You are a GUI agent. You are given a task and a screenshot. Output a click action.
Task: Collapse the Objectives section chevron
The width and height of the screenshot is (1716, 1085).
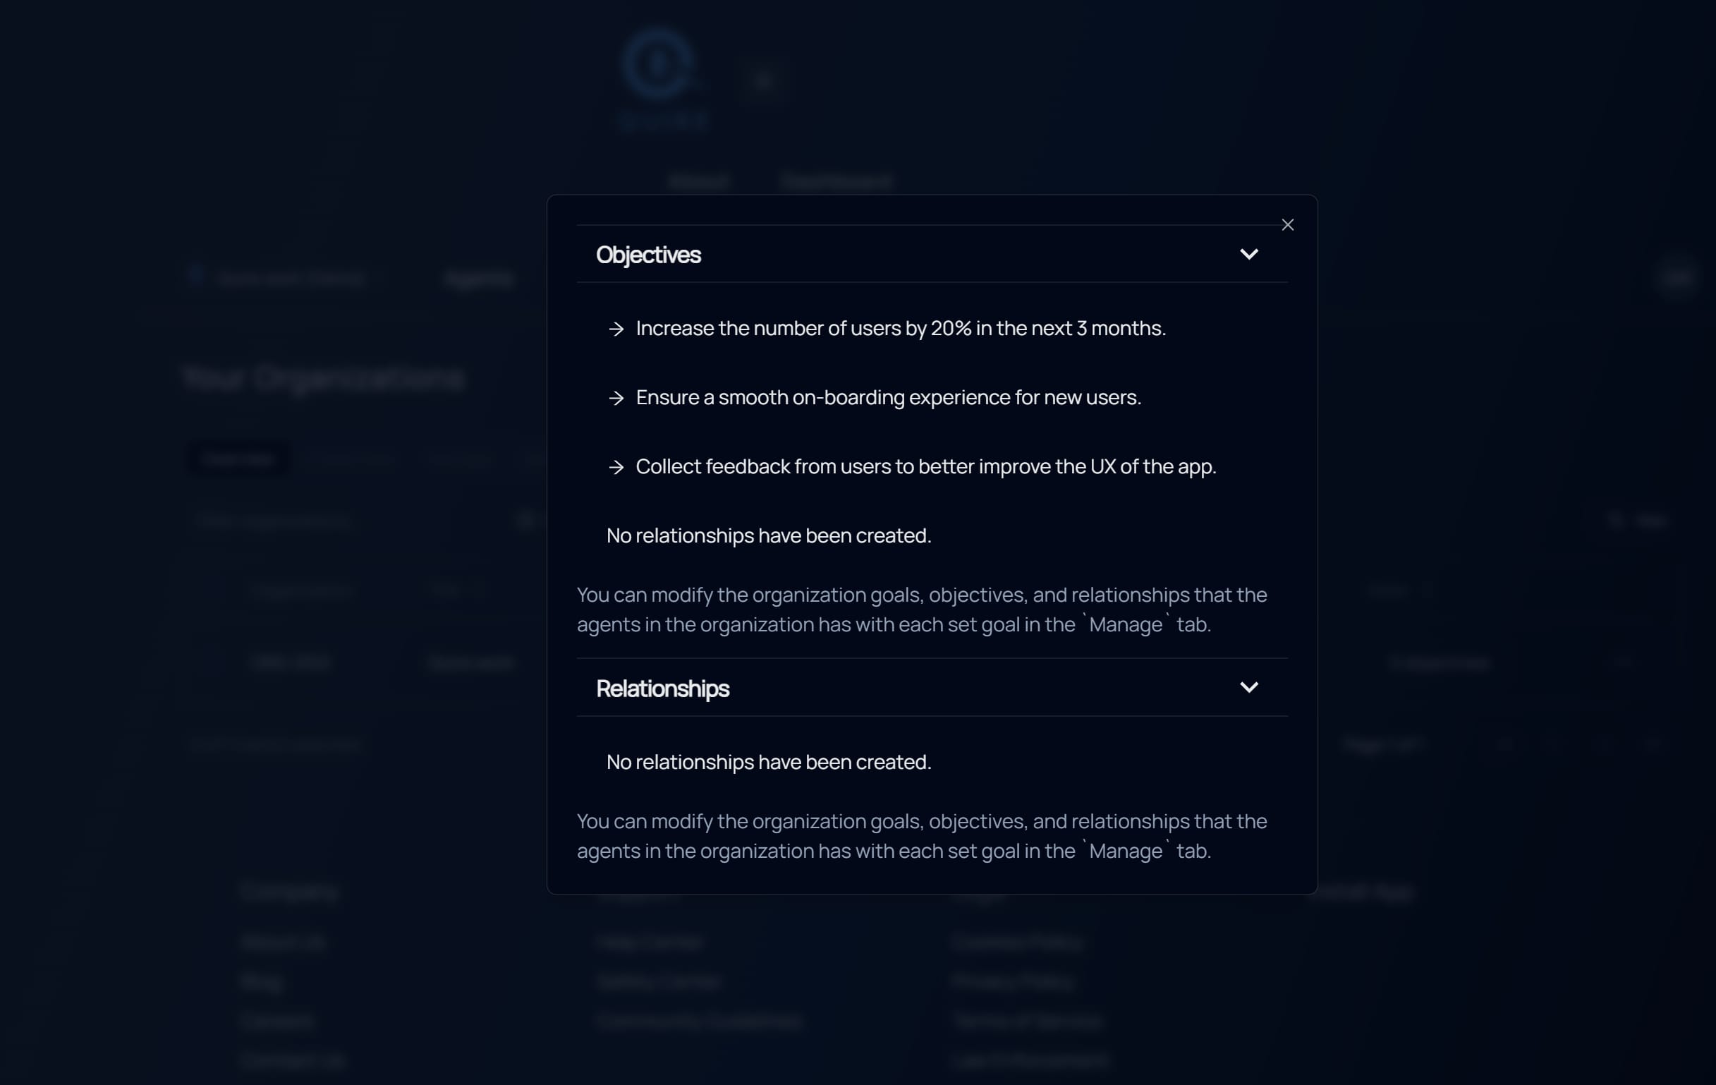pyautogui.click(x=1248, y=255)
